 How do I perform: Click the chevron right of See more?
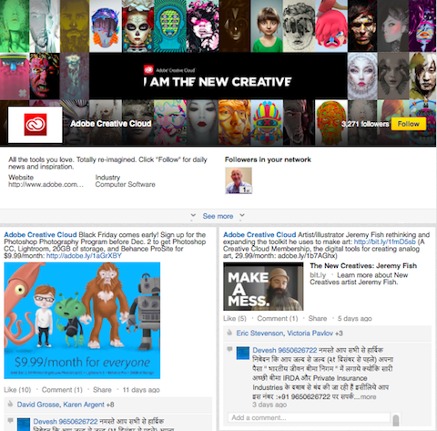click(x=242, y=216)
